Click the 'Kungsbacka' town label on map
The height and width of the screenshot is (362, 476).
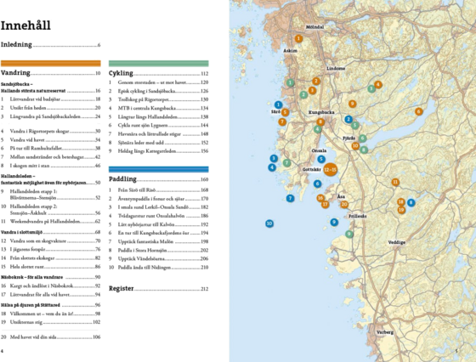(321, 112)
